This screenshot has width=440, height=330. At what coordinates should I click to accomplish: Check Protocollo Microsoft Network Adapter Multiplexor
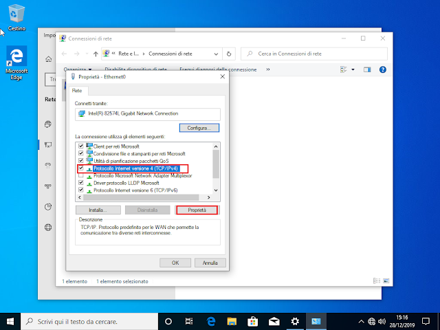81,175
